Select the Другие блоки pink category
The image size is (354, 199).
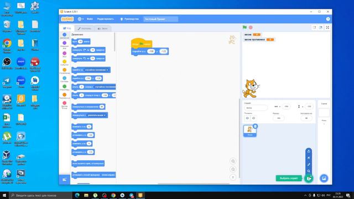[65, 105]
